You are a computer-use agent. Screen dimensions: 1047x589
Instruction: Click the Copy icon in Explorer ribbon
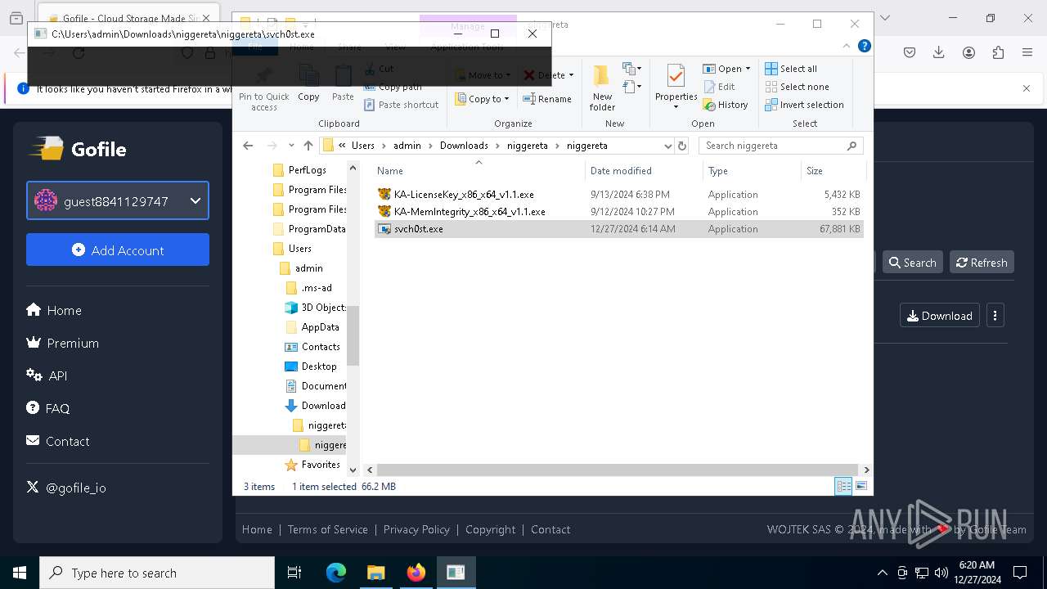point(308,85)
